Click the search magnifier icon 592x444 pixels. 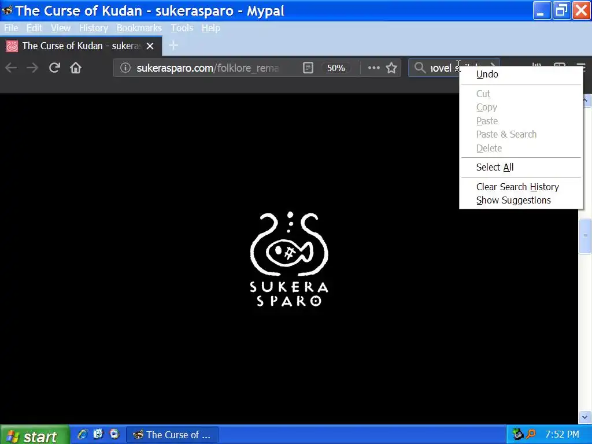(x=420, y=68)
